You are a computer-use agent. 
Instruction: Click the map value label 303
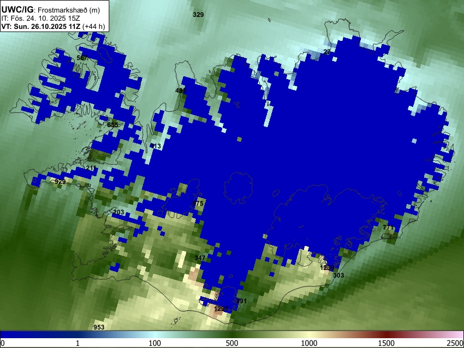(x=338, y=275)
